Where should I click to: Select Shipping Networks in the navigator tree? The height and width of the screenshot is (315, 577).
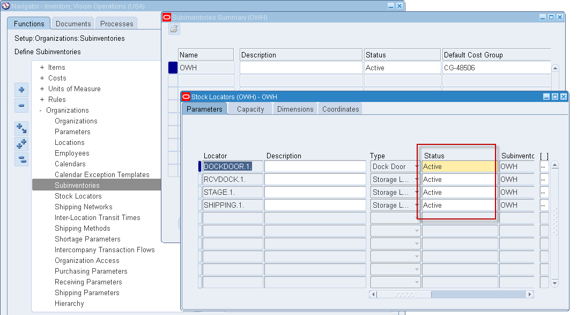click(83, 207)
